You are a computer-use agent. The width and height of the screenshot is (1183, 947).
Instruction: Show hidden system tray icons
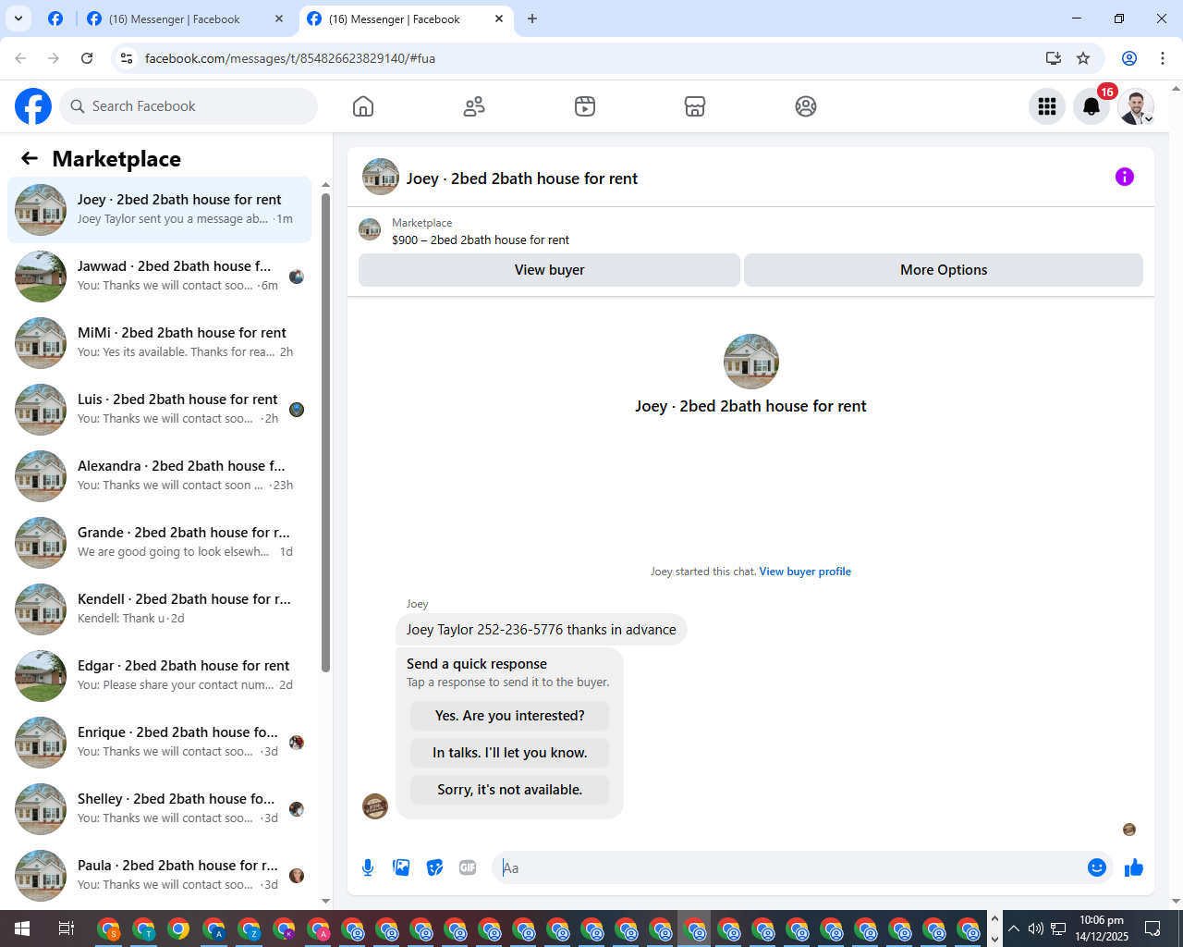[1014, 929]
